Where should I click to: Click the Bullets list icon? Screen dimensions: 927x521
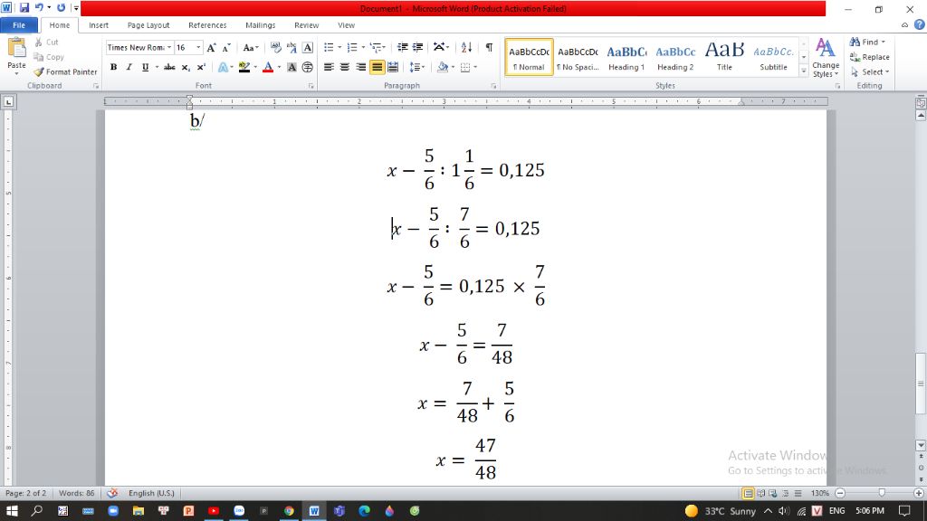(330, 47)
